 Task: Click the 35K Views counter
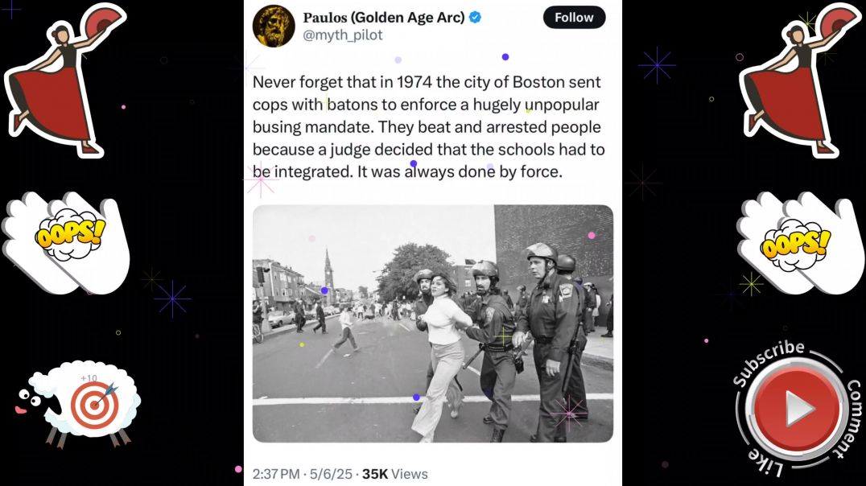pyautogui.click(x=395, y=474)
